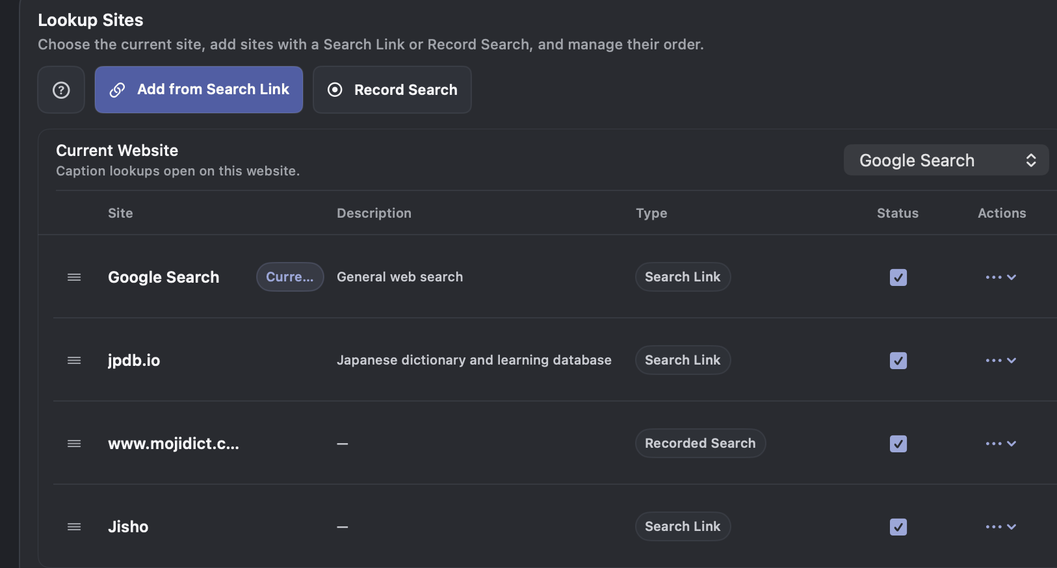
Task: Click the Status column header
Action: 898,213
